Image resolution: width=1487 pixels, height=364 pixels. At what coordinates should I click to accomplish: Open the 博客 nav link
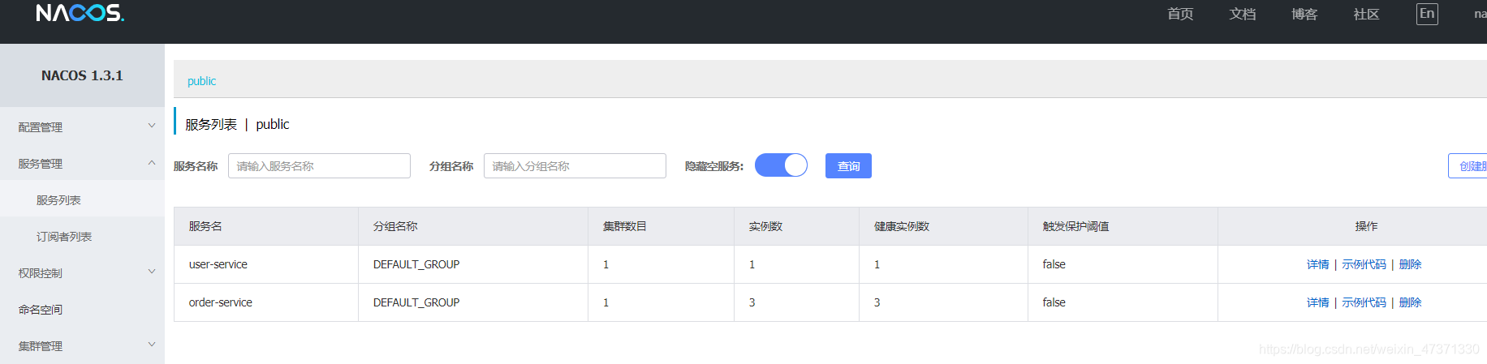coord(1304,14)
